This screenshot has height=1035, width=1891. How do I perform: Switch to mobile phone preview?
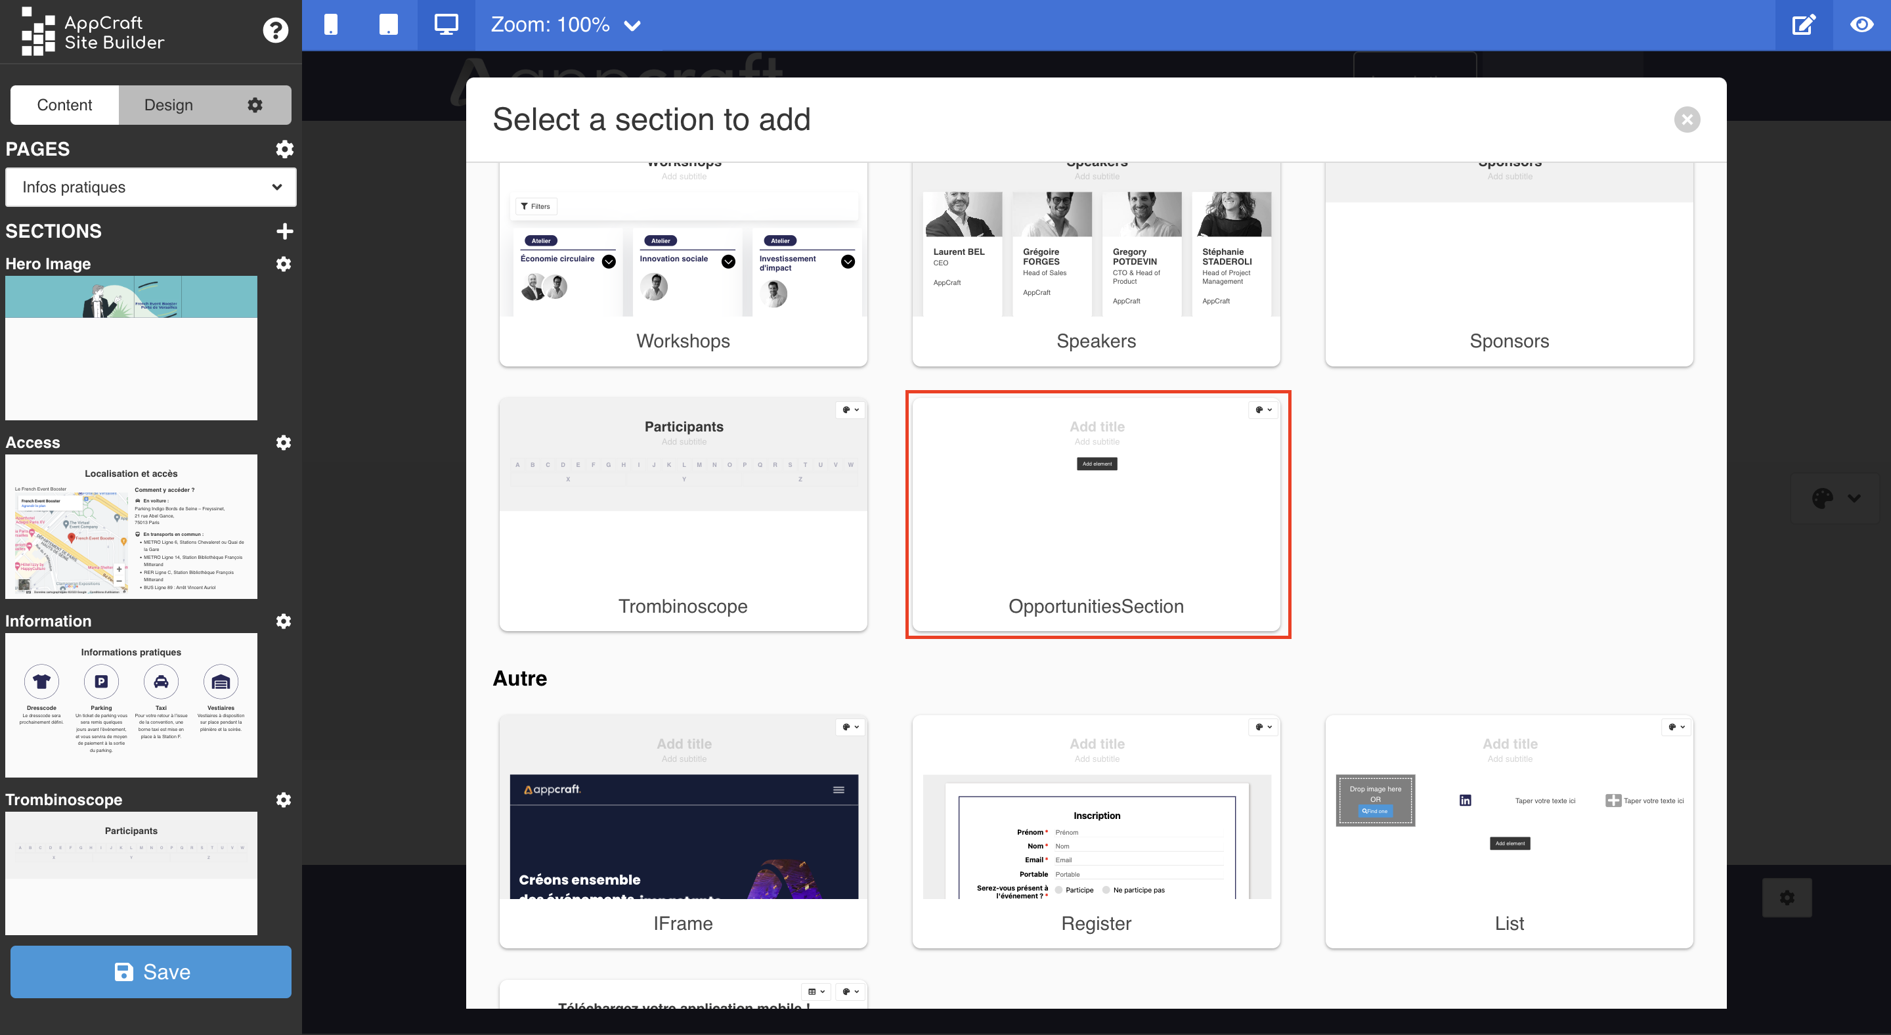coord(331,25)
